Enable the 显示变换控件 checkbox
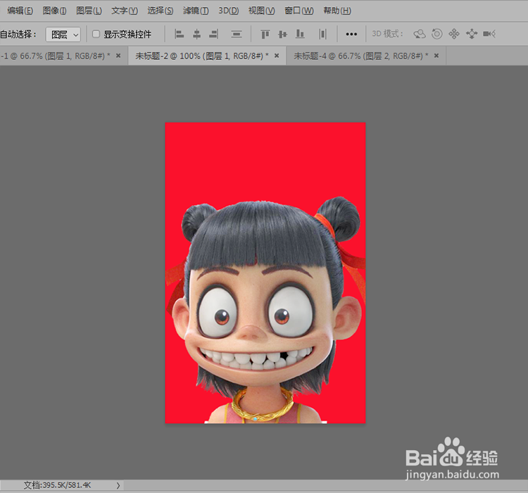The image size is (528, 493). [x=96, y=34]
